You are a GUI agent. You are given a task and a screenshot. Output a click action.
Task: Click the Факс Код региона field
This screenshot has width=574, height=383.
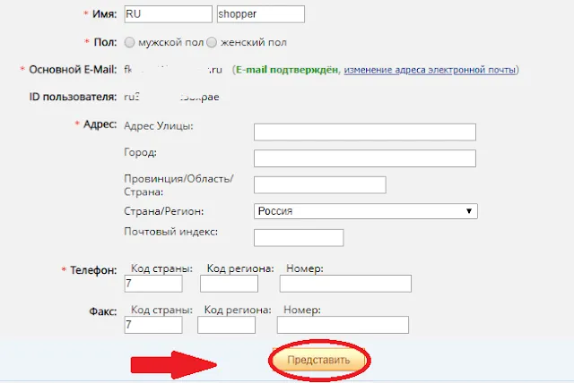(227, 325)
